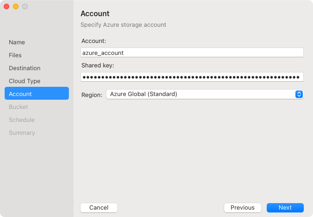The image size is (313, 217).
Task: Close the window with the red button
Action: tap(6, 6)
